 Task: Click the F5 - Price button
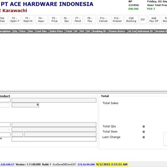[55, 20]
